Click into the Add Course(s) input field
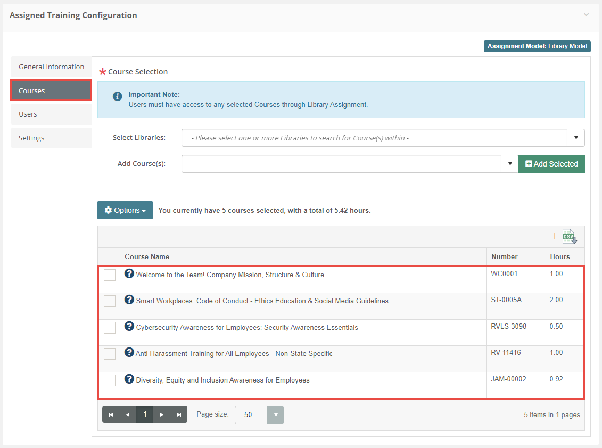The width and height of the screenshot is (602, 448). 341,164
